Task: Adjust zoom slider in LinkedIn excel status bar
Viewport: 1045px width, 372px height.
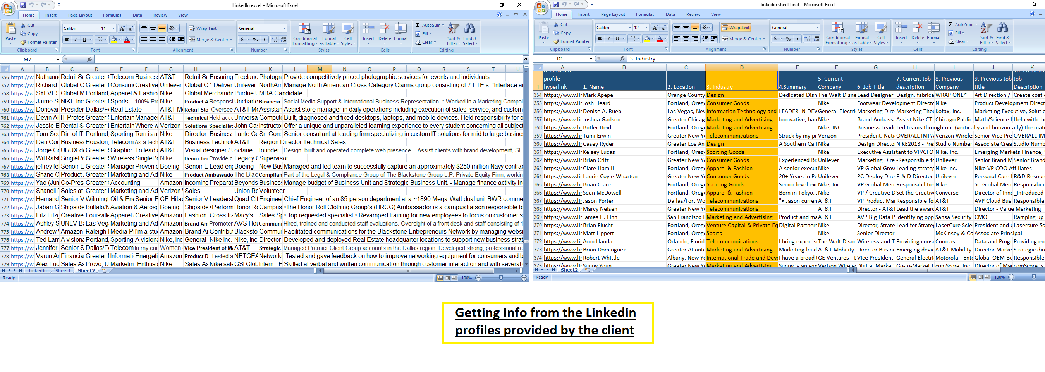Action: point(502,278)
